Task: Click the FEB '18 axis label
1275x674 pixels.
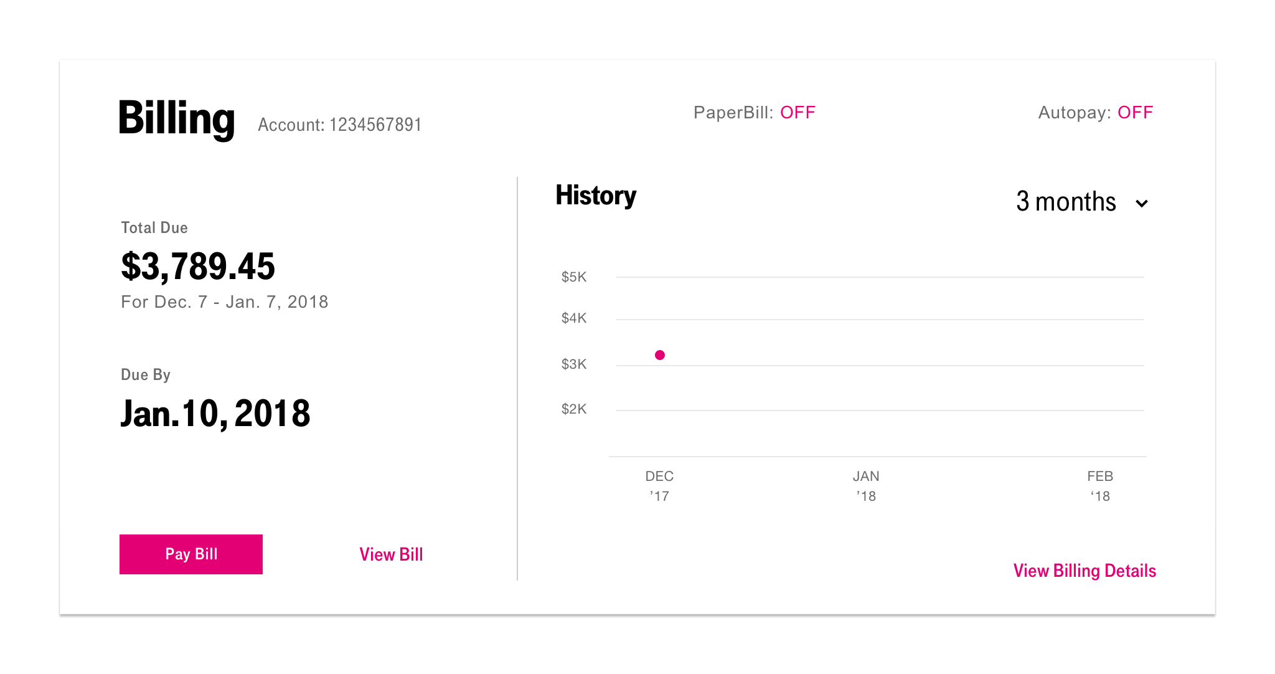Action: point(1100,486)
